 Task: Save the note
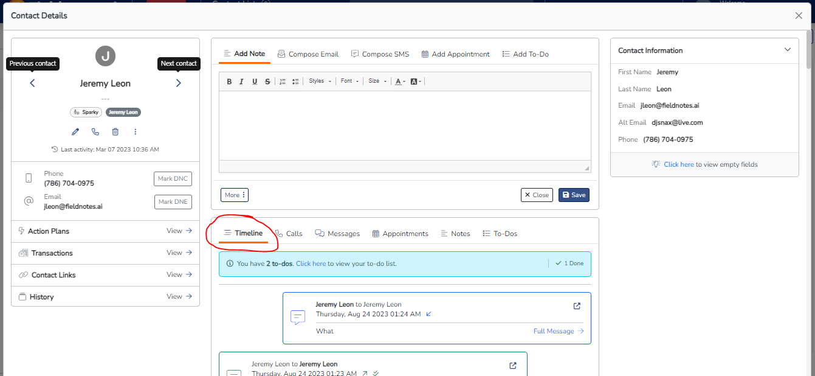[x=574, y=195]
